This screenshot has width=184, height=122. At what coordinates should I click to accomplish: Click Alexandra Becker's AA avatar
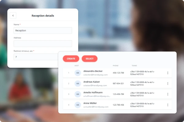pos(78,73)
